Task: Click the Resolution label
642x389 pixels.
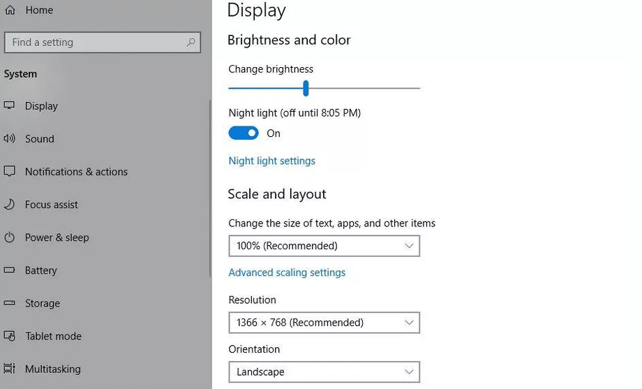Action: click(x=252, y=300)
